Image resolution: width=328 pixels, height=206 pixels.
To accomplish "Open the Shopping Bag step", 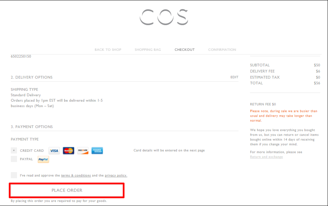I will point(148,50).
